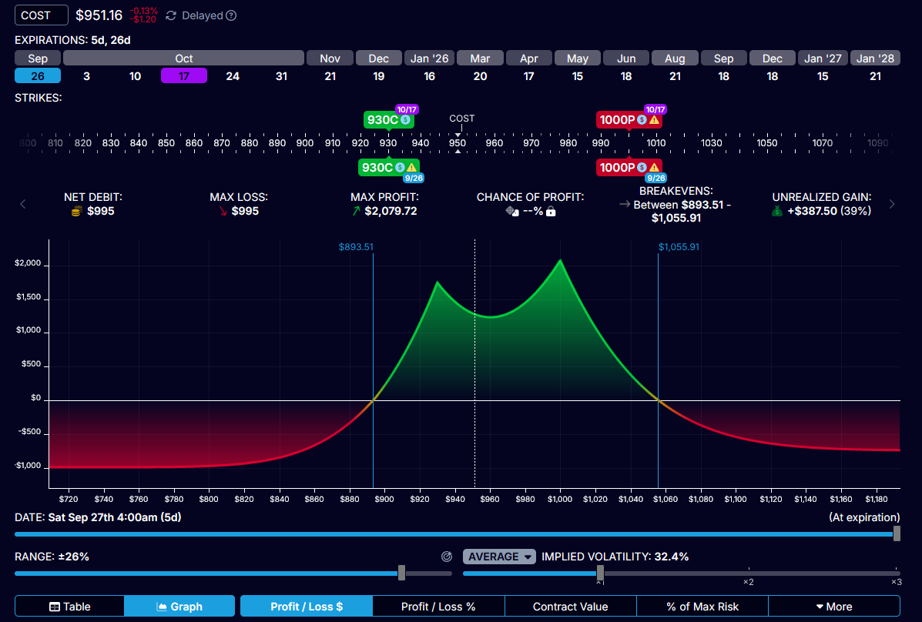
Task: Refresh the delayed COST quote
Action: [171, 15]
